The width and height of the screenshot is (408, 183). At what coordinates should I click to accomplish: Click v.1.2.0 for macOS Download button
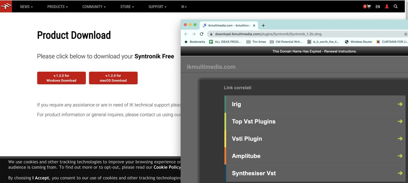pyautogui.click(x=113, y=78)
